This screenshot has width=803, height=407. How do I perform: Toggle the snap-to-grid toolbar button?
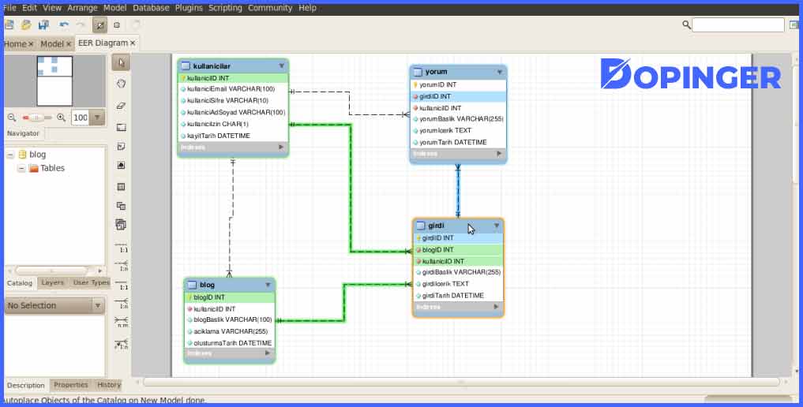tap(117, 24)
